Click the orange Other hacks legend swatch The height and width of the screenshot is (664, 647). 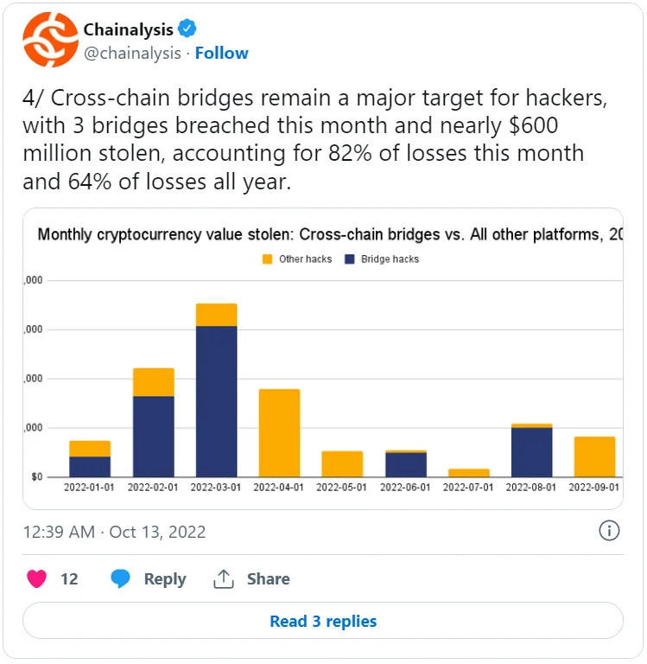(x=268, y=259)
